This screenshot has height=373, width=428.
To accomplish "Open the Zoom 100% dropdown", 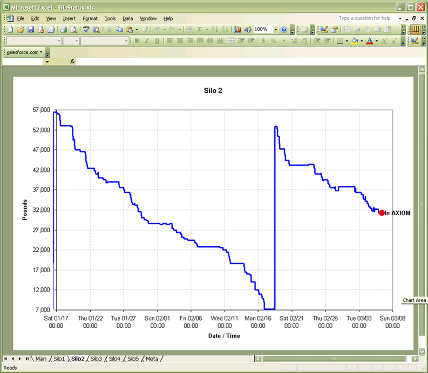I will pyautogui.click(x=275, y=30).
